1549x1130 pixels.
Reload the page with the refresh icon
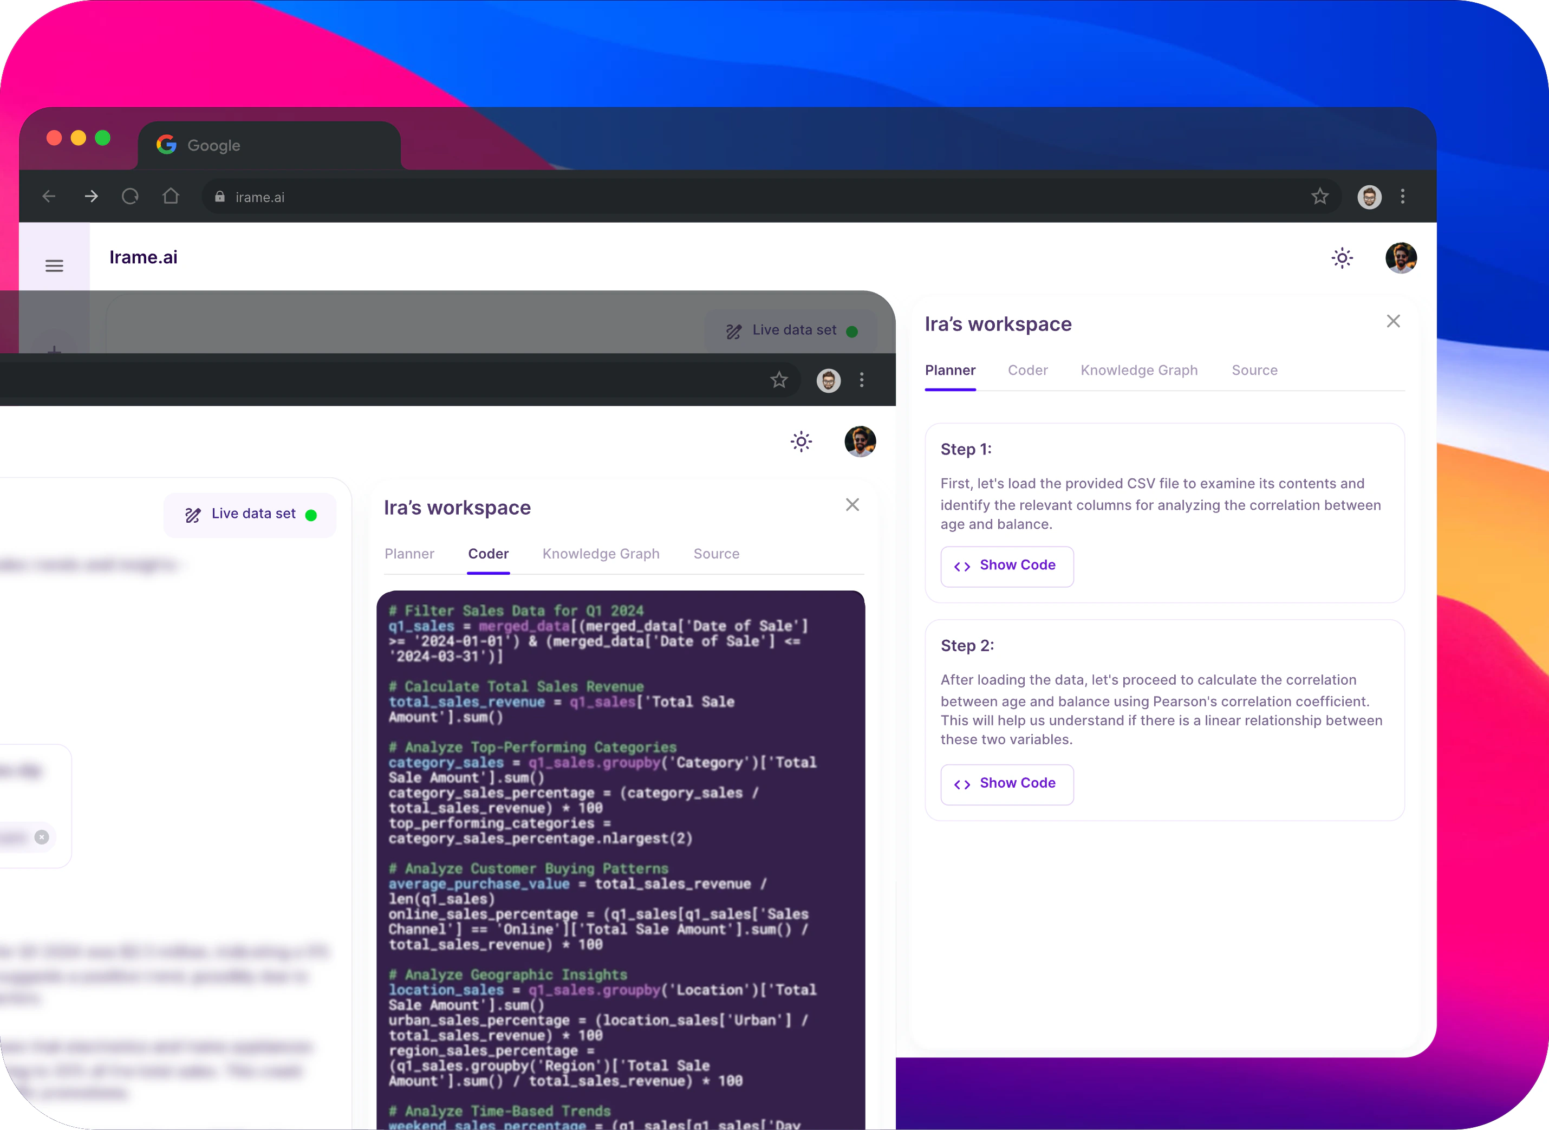(x=130, y=197)
